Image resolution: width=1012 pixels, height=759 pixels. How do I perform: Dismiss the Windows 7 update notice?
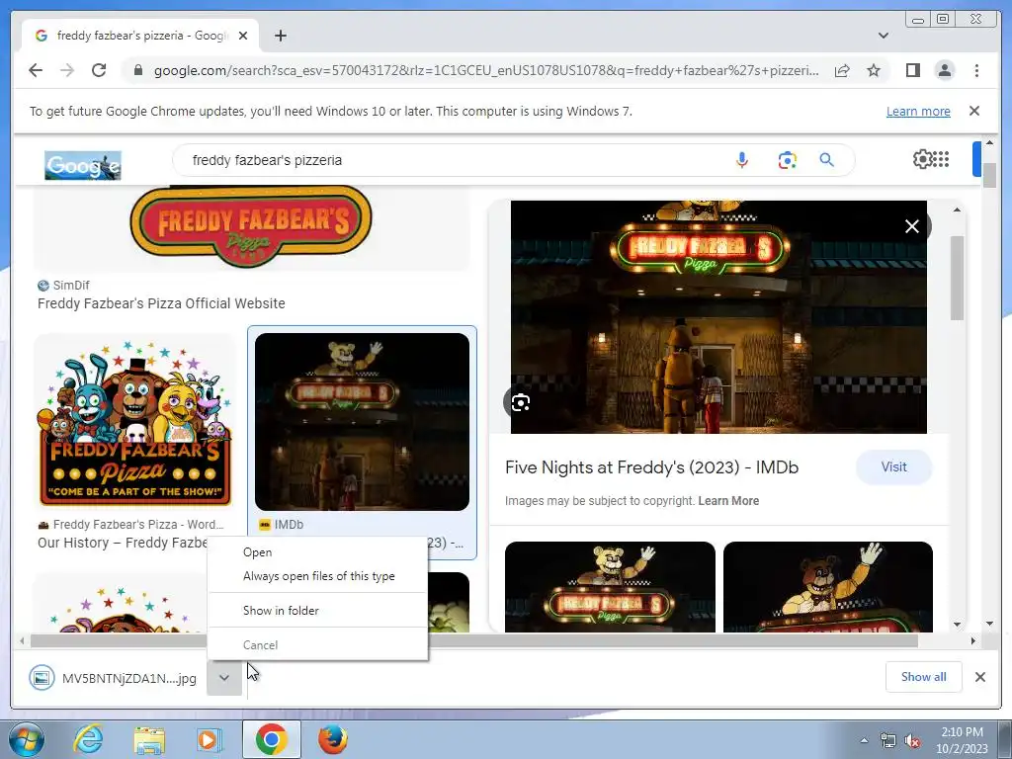coord(973,111)
